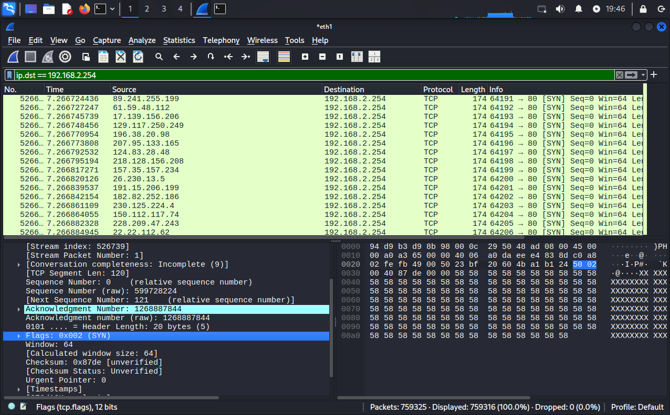Start capturing packets with the shark fin icon
This screenshot has width=670, height=415.
click(13, 57)
